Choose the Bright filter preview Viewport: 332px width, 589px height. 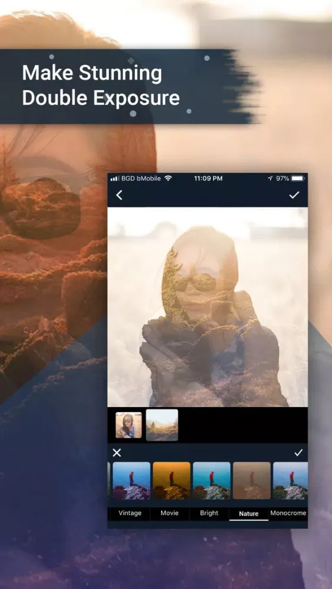212,481
